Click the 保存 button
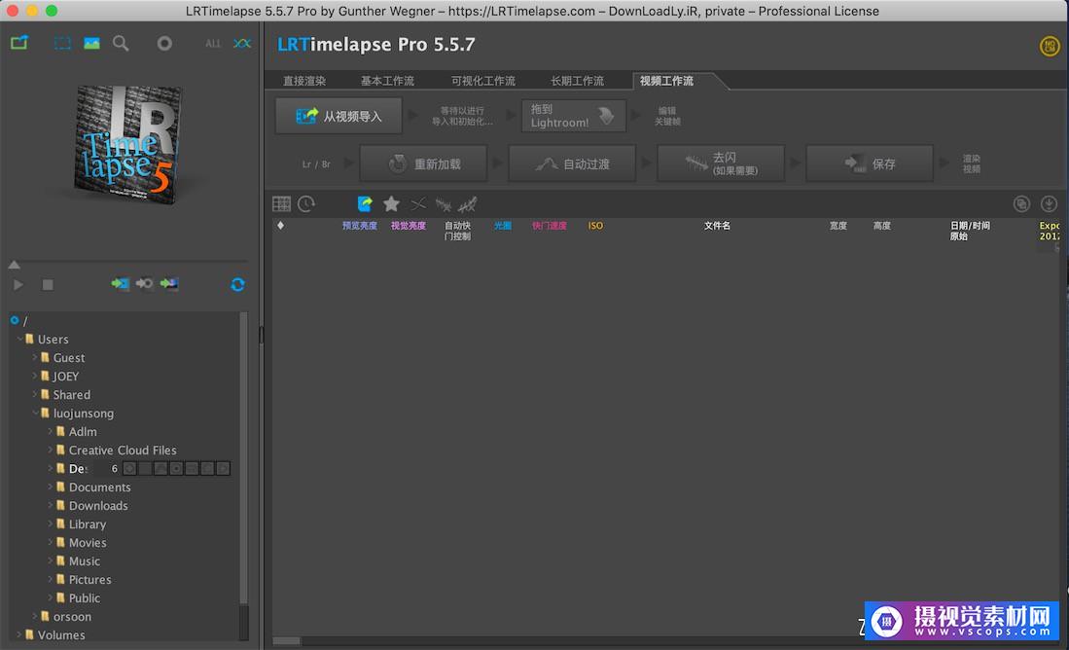 (x=870, y=163)
